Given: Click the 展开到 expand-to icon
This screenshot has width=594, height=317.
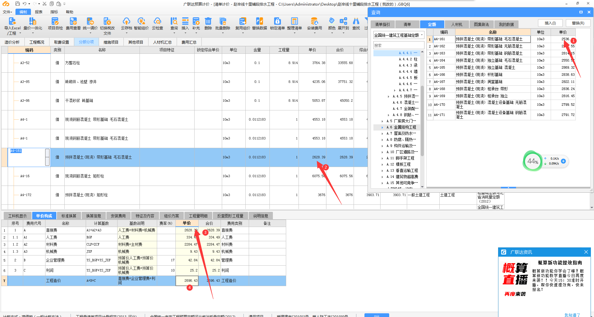Looking at the screenshot, I should pos(343,21).
